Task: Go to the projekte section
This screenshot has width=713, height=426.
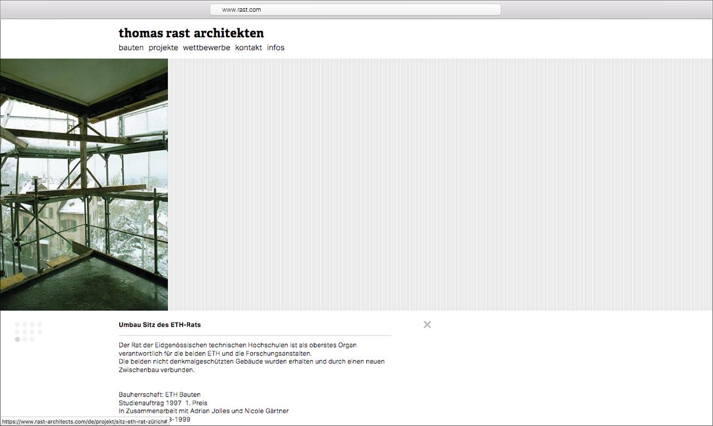Action: pos(163,48)
